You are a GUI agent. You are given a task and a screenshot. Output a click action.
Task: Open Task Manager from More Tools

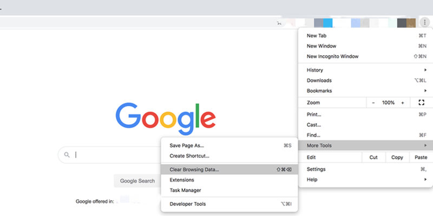click(229, 191)
